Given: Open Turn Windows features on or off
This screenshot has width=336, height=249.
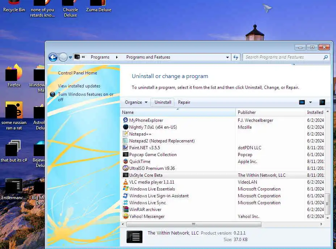Looking at the screenshot, I should pos(85,97).
